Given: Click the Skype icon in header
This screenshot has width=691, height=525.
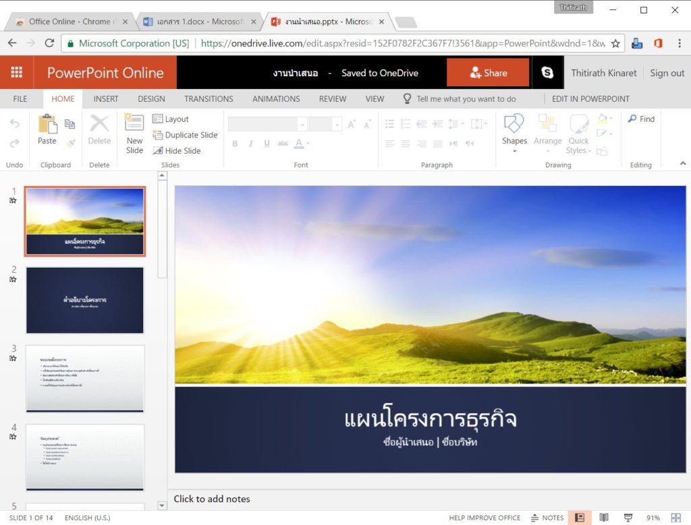Looking at the screenshot, I should [x=547, y=73].
